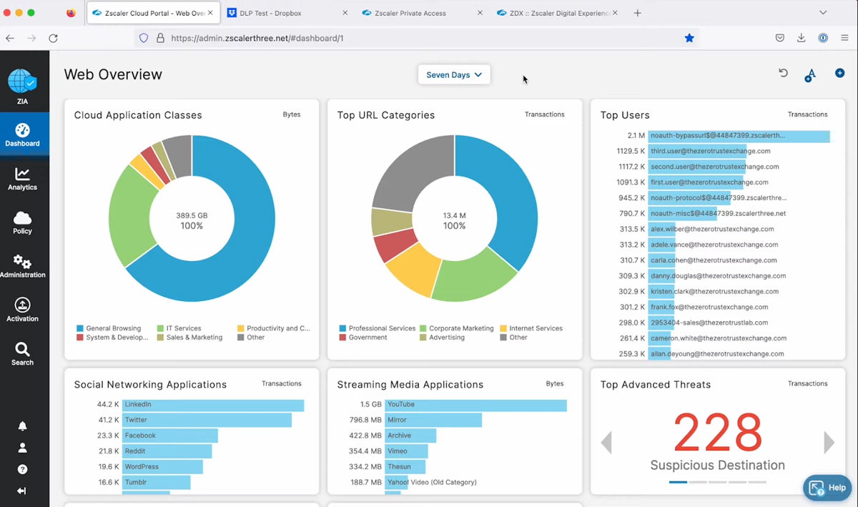Click the undo/reset dashboard icon

click(x=783, y=72)
